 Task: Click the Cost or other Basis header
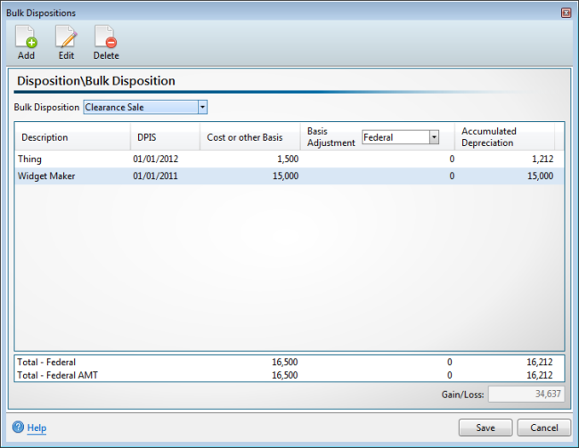point(244,137)
